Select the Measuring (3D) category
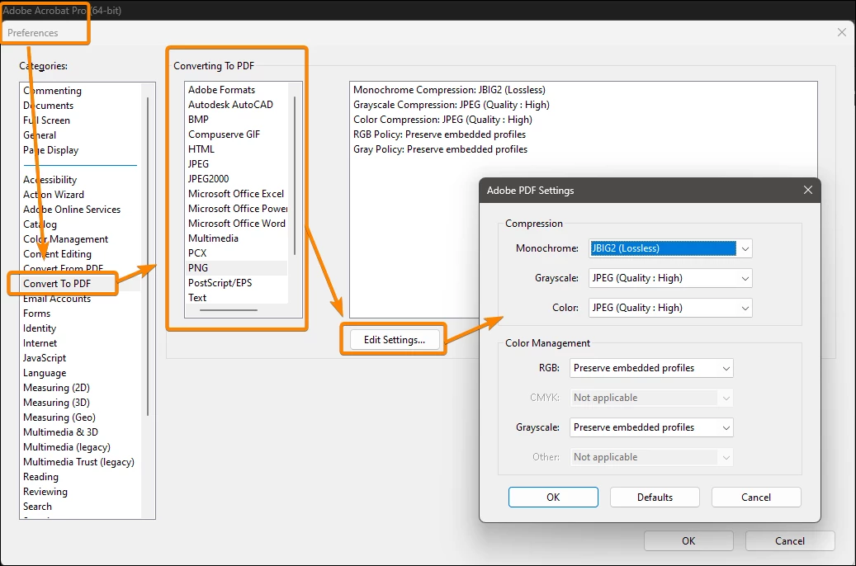The width and height of the screenshot is (856, 566). click(56, 403)
